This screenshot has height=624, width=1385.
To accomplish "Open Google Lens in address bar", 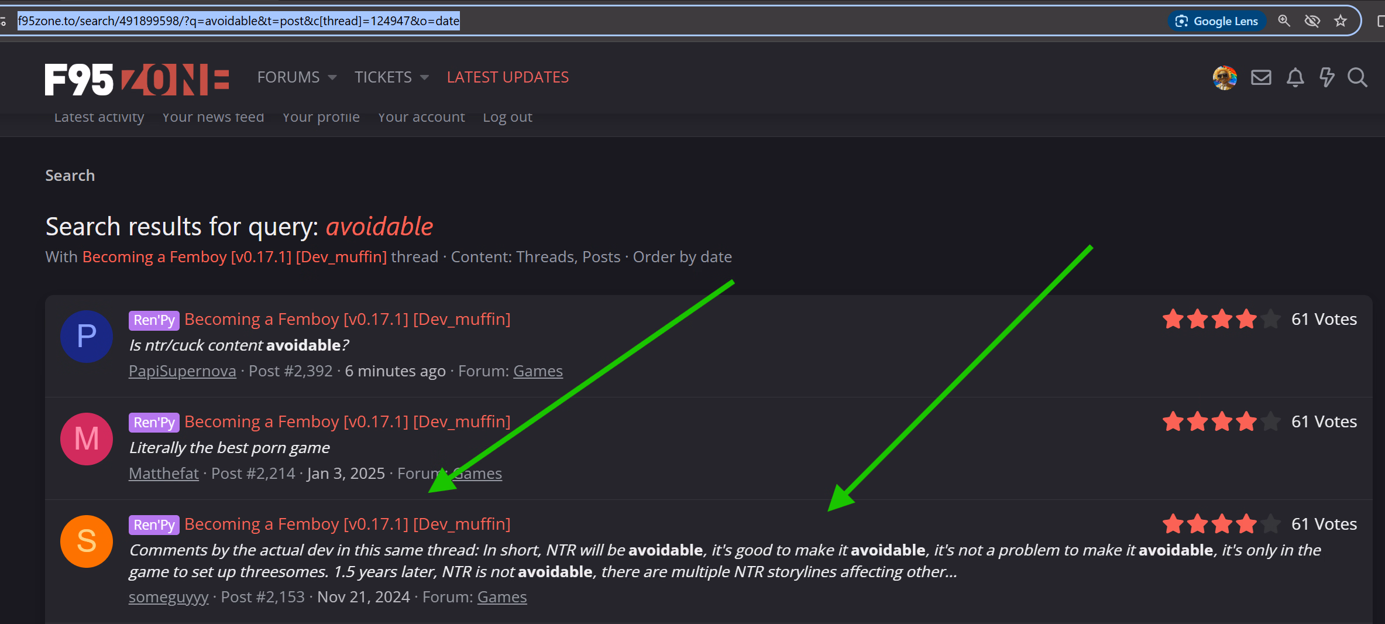I will pos(1218,21).
